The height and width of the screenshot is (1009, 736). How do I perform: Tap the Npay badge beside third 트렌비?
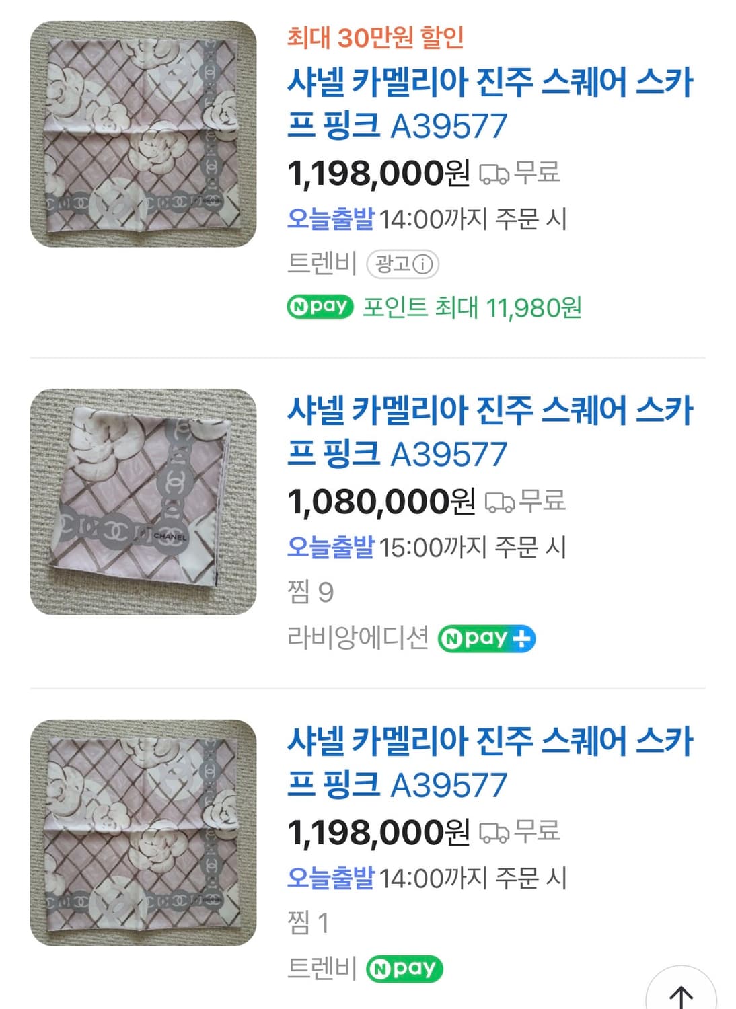coord(404,969)
